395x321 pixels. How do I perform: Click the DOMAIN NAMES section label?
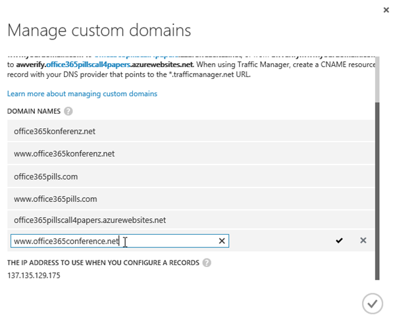coord(34,112)
